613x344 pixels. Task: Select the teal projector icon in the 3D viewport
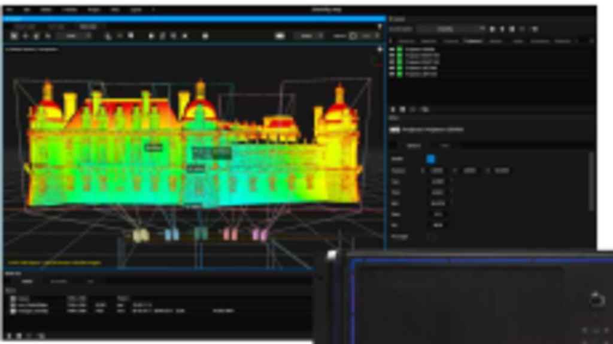pos(201,234)
